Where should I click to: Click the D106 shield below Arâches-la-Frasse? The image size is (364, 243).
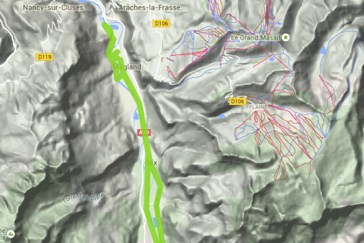[161, 23]
